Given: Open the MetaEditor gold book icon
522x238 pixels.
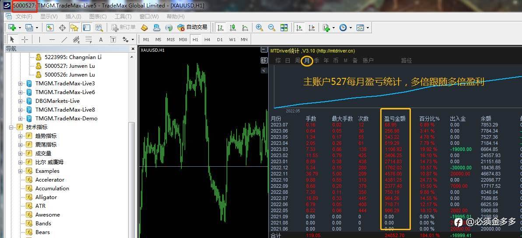Looking at the screenshot, I should click(x=144, y=28).
